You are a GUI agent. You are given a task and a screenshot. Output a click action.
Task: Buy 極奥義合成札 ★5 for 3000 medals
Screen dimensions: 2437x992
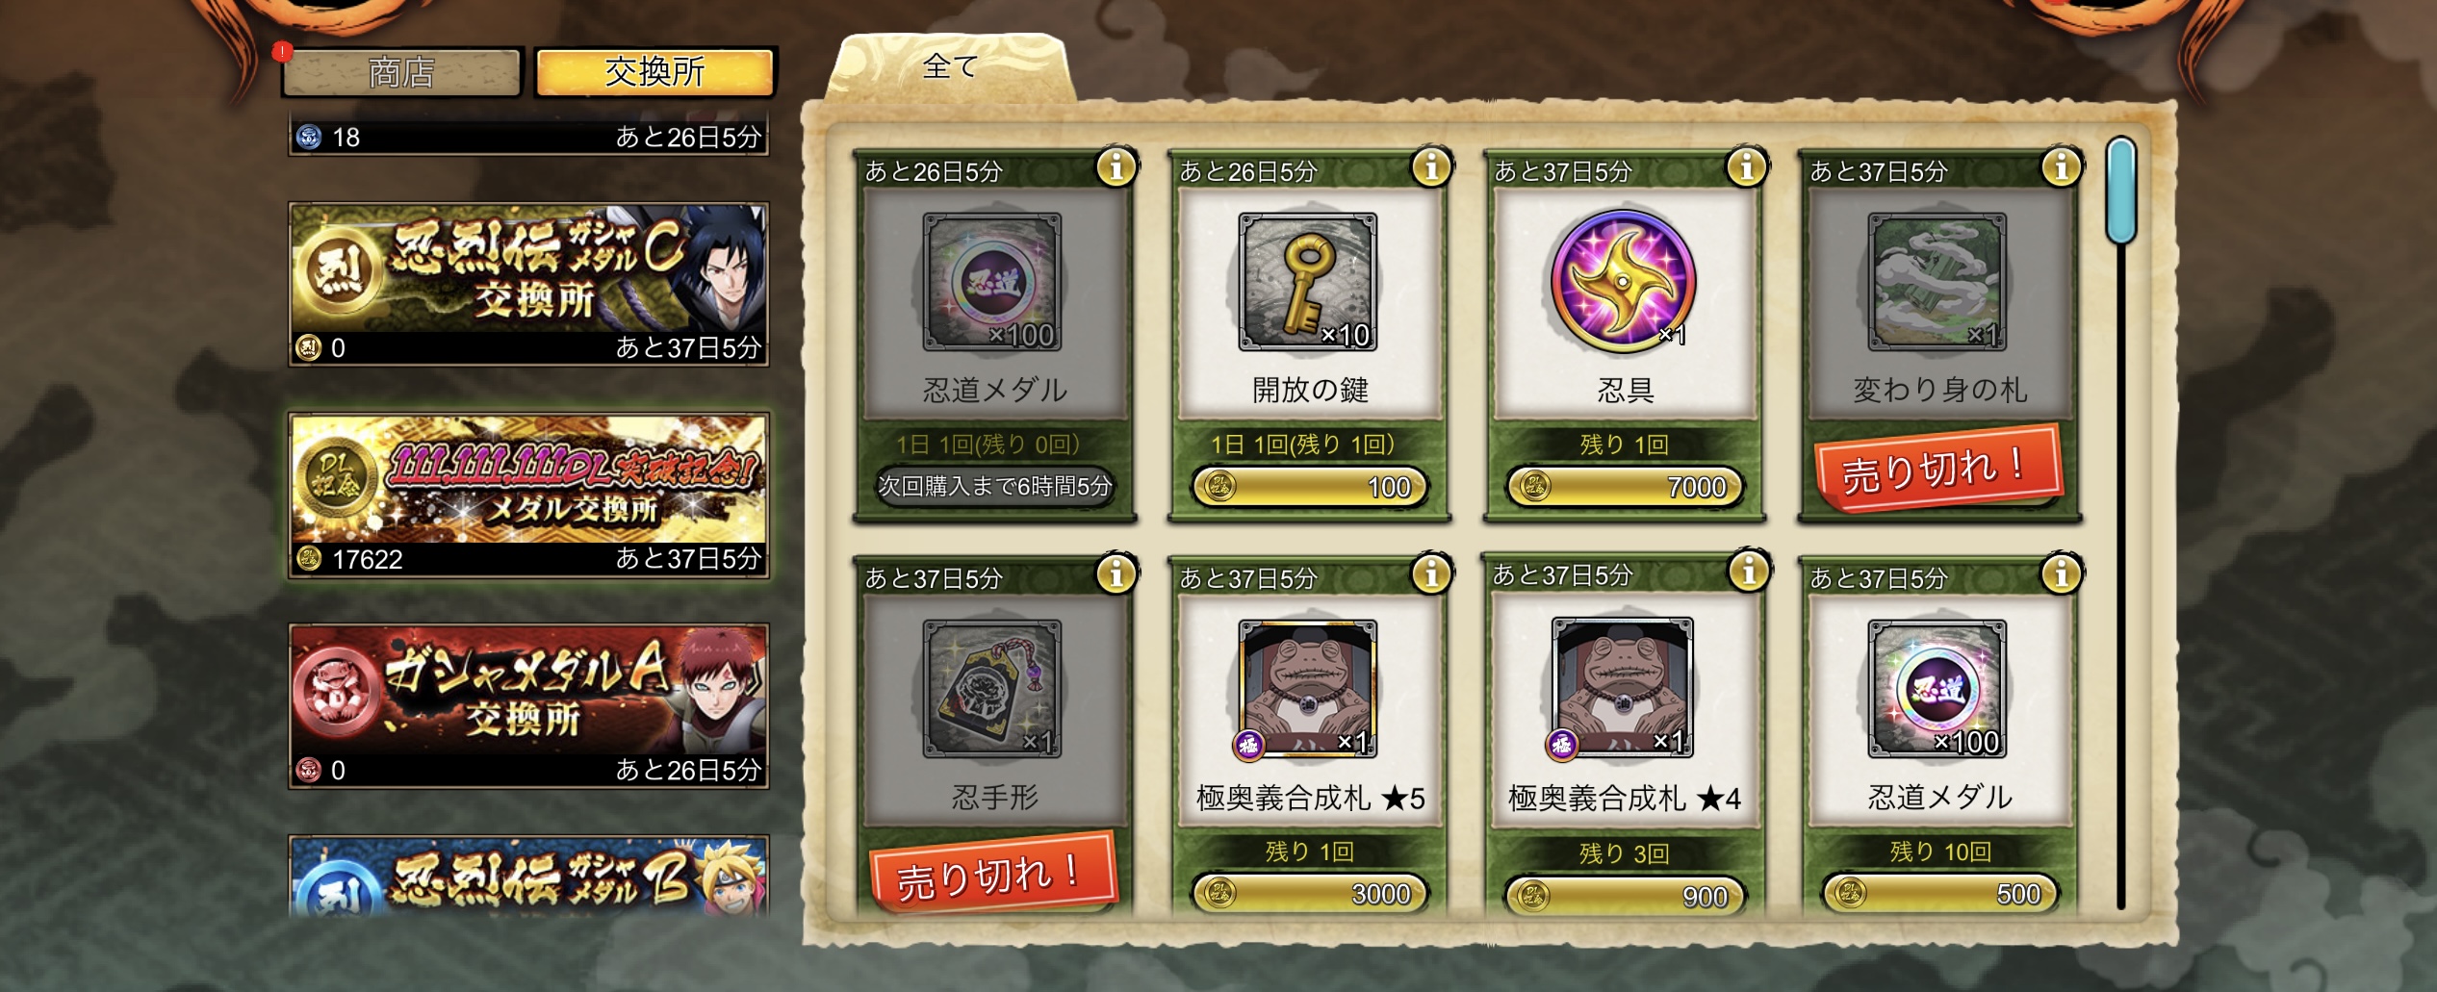[x=1309, y=894]
